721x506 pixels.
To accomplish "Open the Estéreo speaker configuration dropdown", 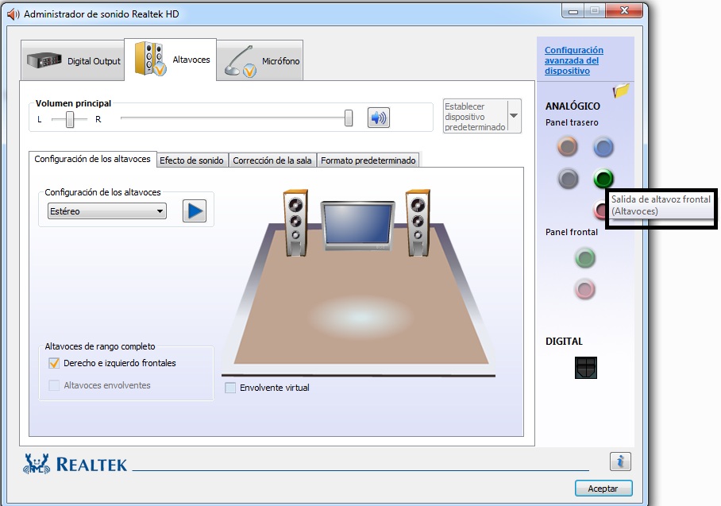I will (106, 211).
